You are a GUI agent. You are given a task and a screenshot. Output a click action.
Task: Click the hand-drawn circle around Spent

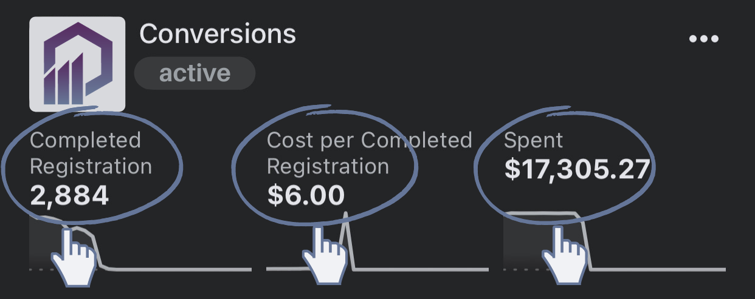click(565, 163)
